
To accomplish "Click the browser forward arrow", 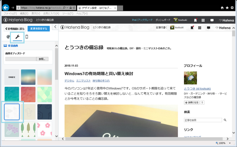I will click(x=13, y=8).
